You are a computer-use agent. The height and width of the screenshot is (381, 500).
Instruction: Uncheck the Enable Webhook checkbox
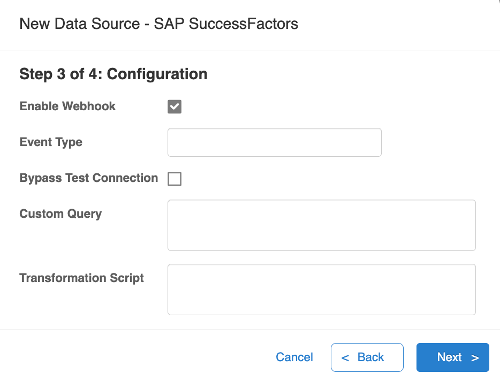pos(175,106)
